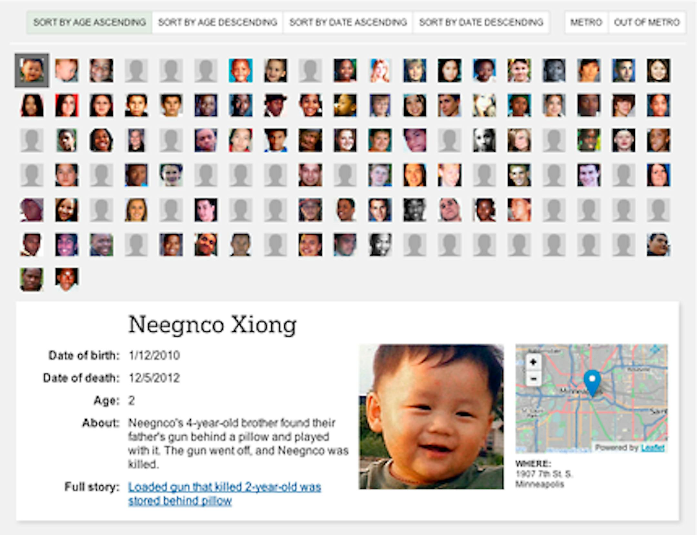Open the Leaflet attribution link
This screenshot has width=697, height=535.
point(652,448)
